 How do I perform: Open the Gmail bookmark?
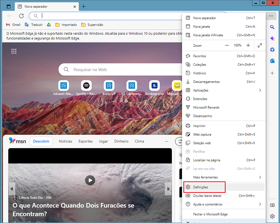[13, 25]
